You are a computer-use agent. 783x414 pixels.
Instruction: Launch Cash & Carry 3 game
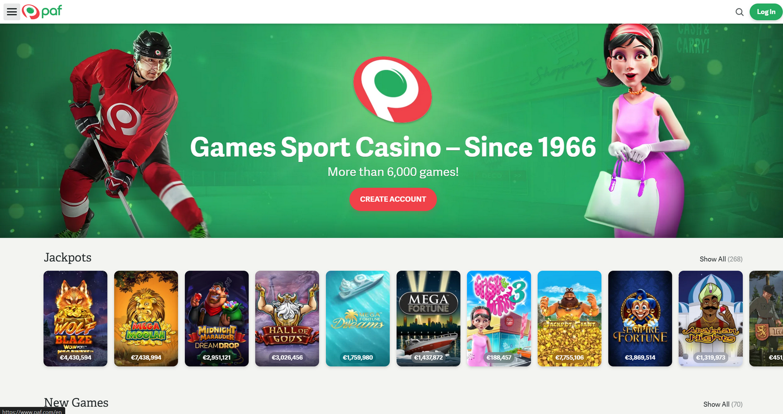coord(499,319)
